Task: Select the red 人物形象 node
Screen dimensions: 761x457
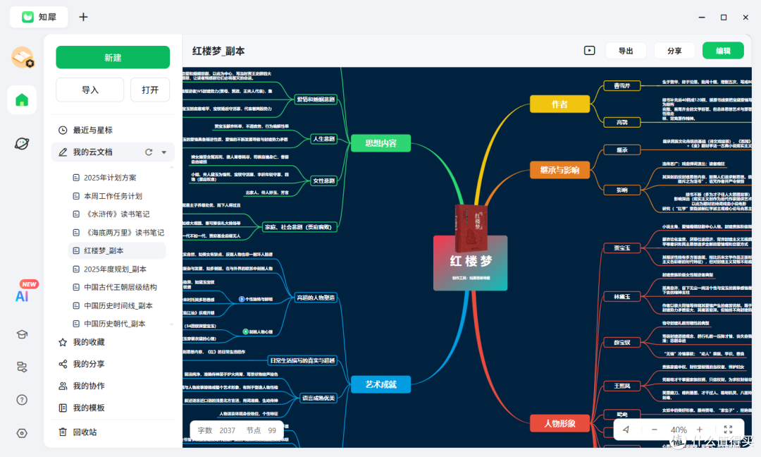Action: [559, 423]
